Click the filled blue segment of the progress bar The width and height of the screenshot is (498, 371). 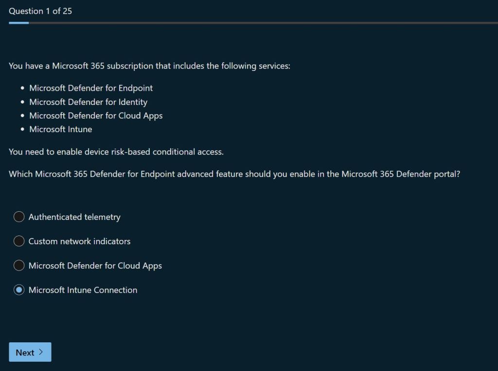tap(18, 23)
